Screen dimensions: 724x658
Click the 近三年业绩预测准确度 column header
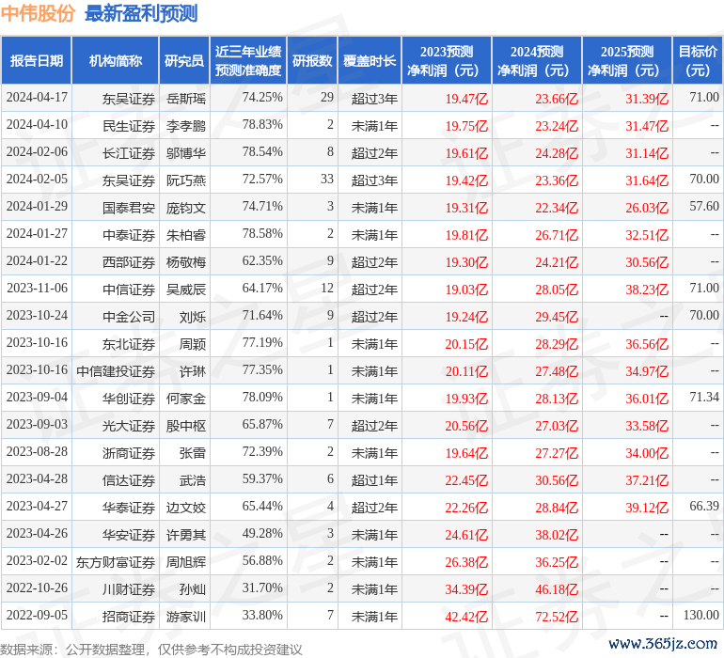point(248,60)
